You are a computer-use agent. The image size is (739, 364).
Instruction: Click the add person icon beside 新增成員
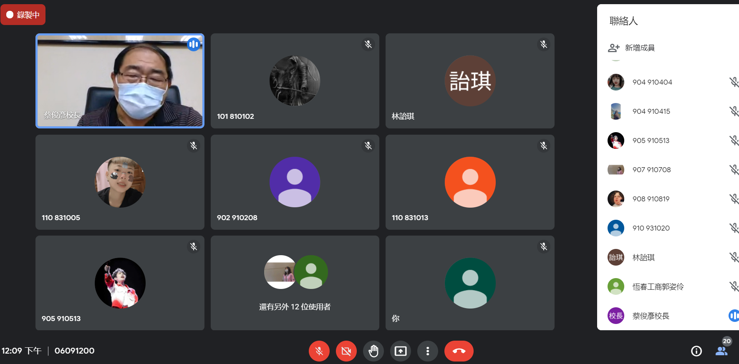click(x=614, y=48)
